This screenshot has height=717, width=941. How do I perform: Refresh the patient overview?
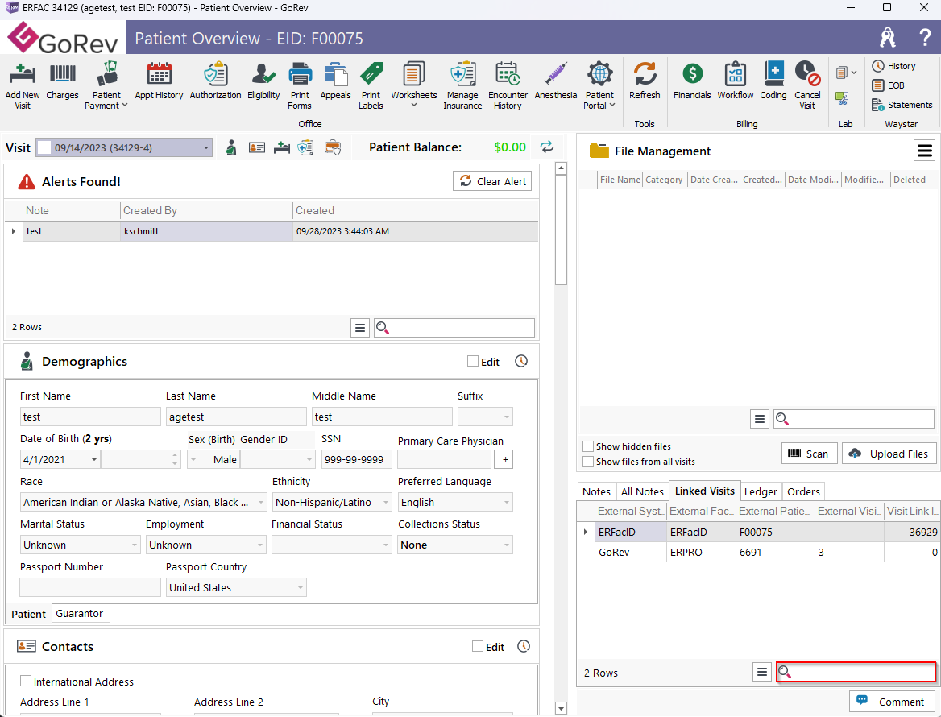tap(645, 81)
